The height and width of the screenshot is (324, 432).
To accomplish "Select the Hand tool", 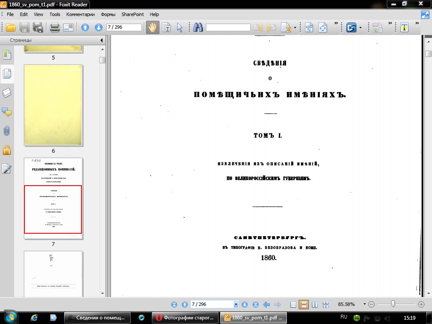I will (152, 28).
